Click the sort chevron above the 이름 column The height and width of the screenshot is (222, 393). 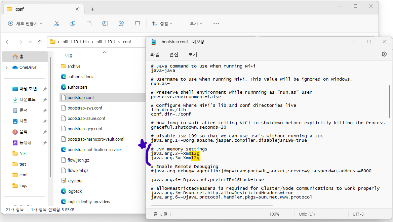pyautogui.click(x=105, y=52)
